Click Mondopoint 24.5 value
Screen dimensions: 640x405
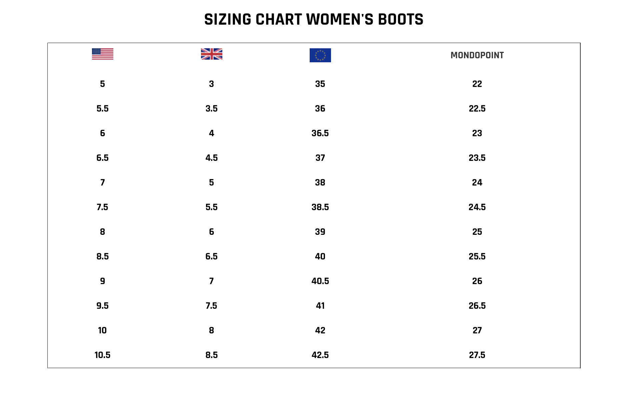pyautogui.click(x=477, y=207)
